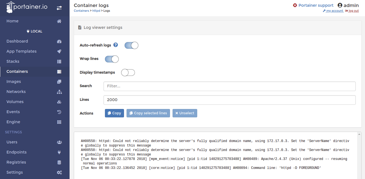This screenshot has height=179, width=365.
Task: Click the Registries database icon
Action: point(59,162)
